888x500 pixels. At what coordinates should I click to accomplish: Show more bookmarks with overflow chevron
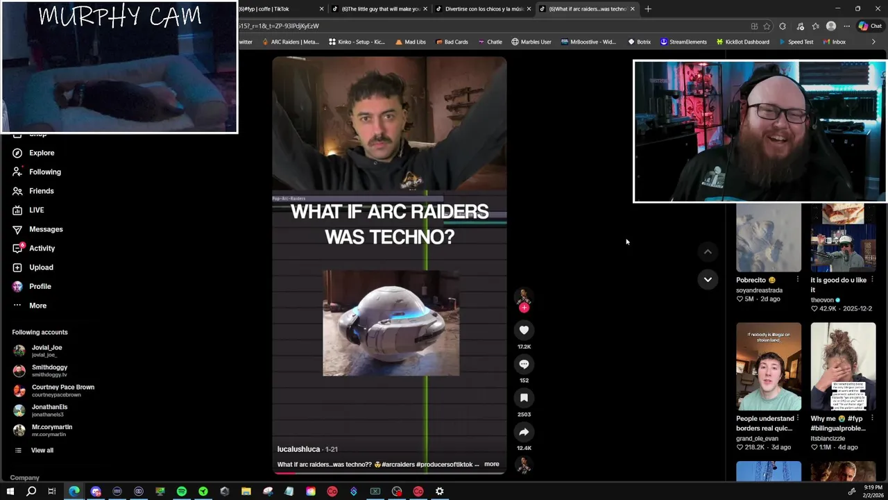tap(873, 42)
